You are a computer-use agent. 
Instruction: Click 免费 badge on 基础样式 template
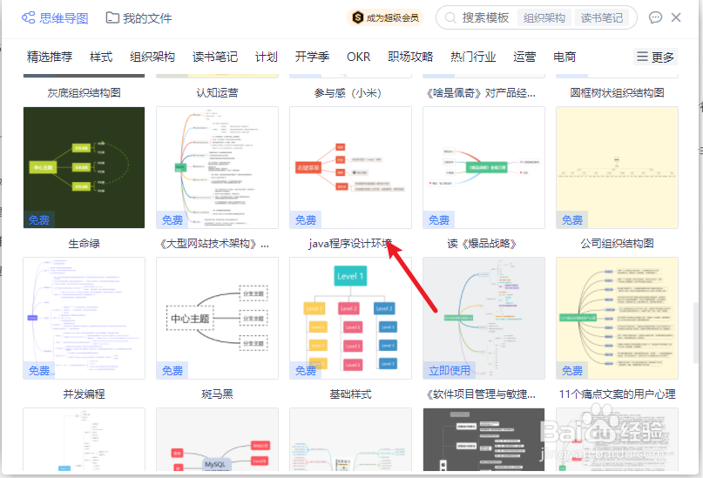coord(306,371)
